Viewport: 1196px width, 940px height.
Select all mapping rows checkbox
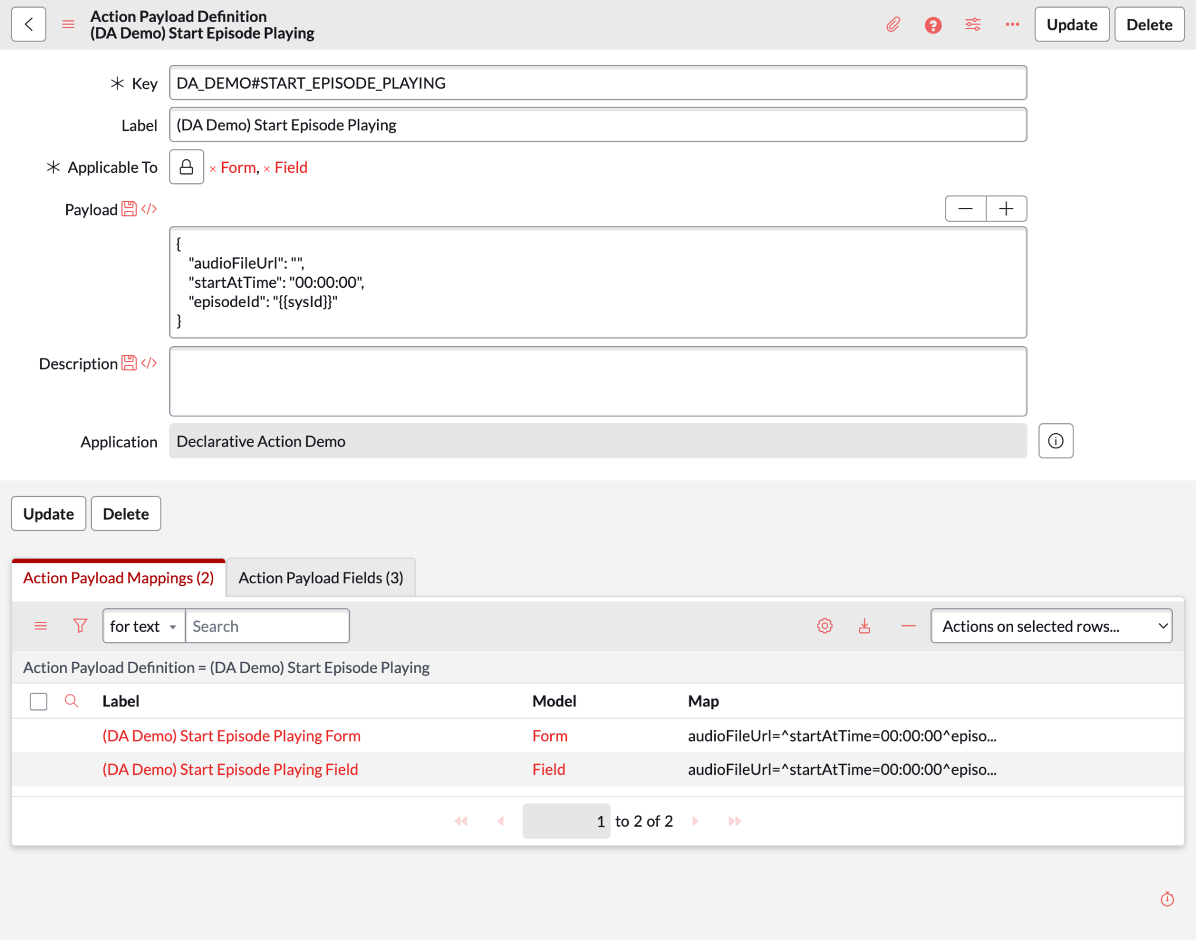pos(38,701)
